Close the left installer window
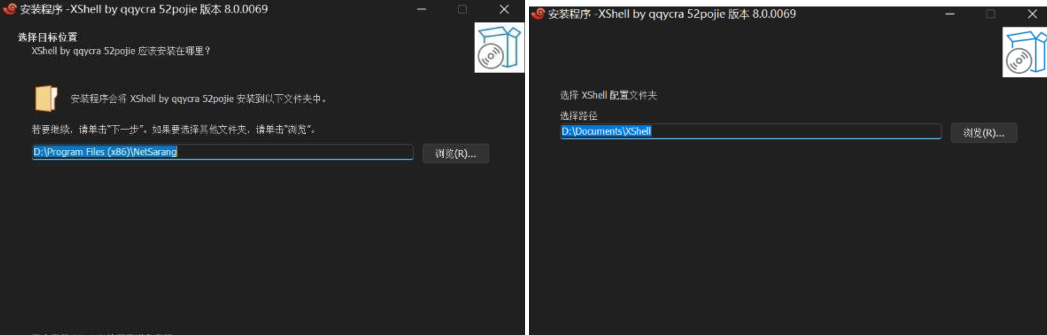 click(x=504, y=9)
